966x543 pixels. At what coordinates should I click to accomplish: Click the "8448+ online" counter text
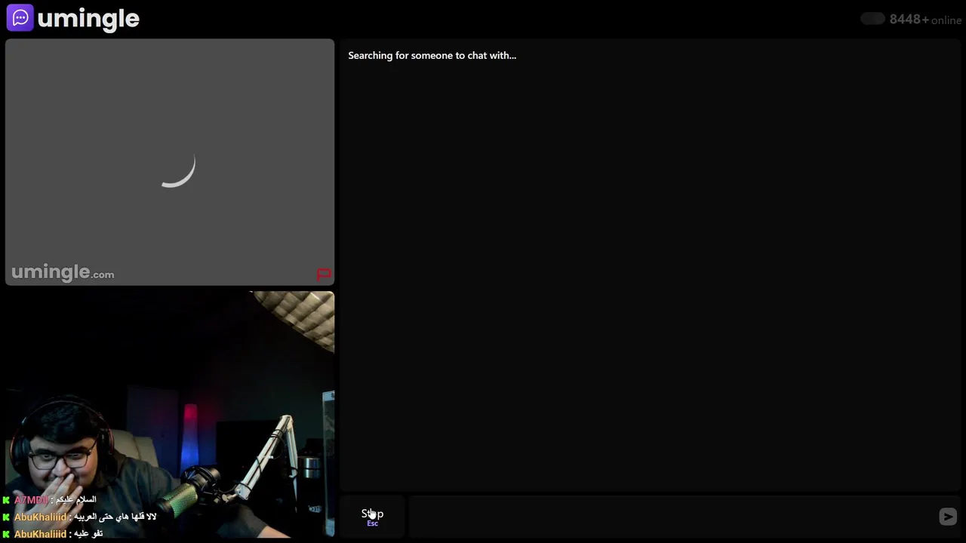click(x=925, y=20)
